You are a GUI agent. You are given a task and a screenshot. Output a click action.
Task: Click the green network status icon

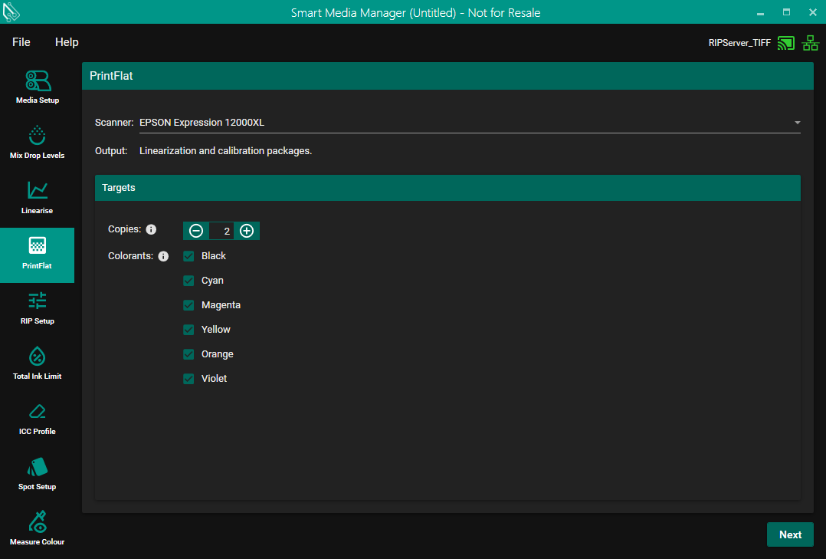click(x=810, y=43)
